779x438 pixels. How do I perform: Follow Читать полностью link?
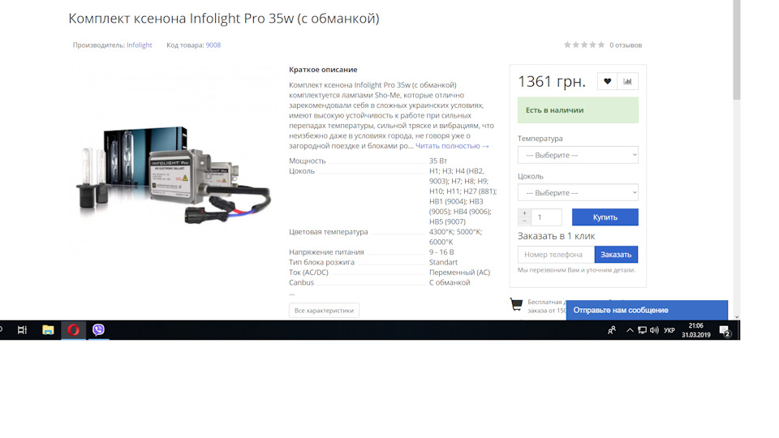[452, 146]
